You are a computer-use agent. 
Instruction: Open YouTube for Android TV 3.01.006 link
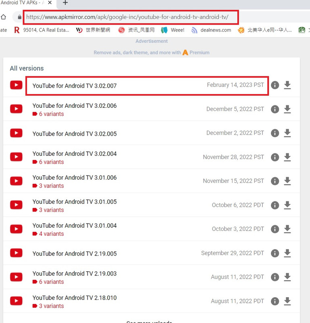coord(75,178)
